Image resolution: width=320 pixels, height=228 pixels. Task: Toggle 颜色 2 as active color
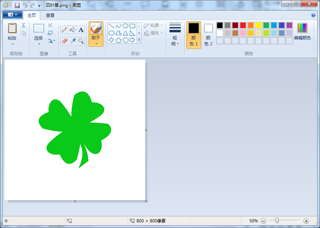tap(209, 35)
